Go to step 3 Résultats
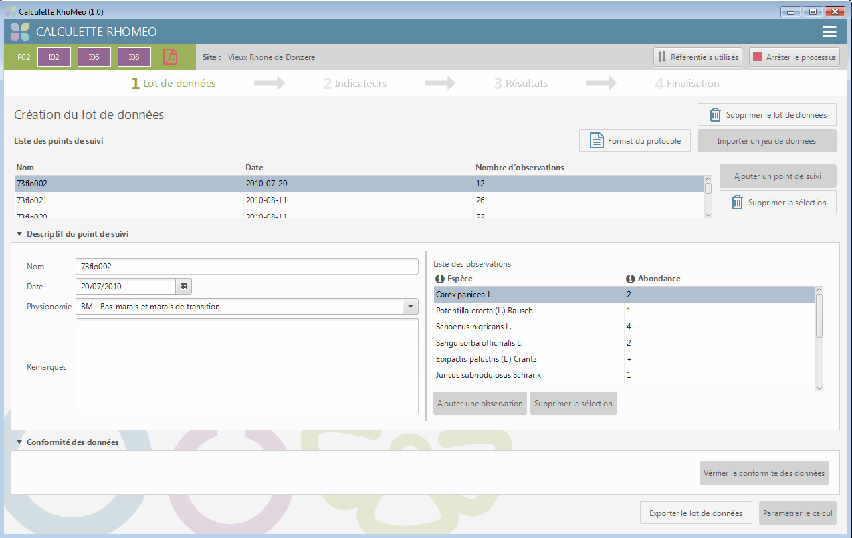The image size is (852, 538). pos(521,84)
